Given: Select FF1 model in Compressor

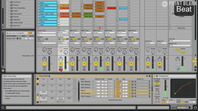Looking at the screenshot, I should click(x=178, y=102).
